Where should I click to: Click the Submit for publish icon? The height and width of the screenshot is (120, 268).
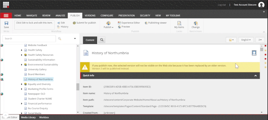point(74,23)
